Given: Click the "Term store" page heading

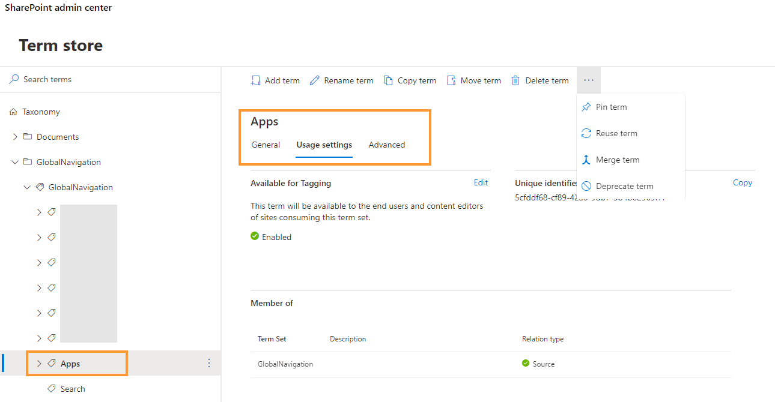Looking at the screenshot, I should (61, 46).
